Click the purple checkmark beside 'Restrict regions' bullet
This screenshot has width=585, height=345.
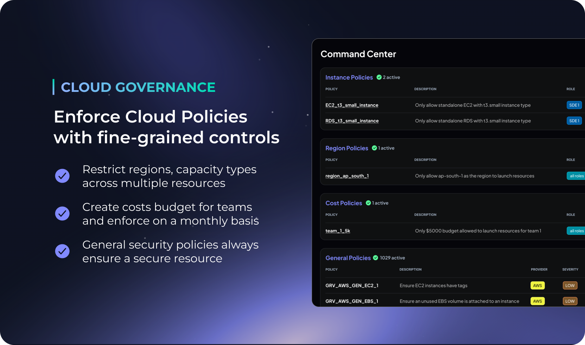(x=62, y=176)
